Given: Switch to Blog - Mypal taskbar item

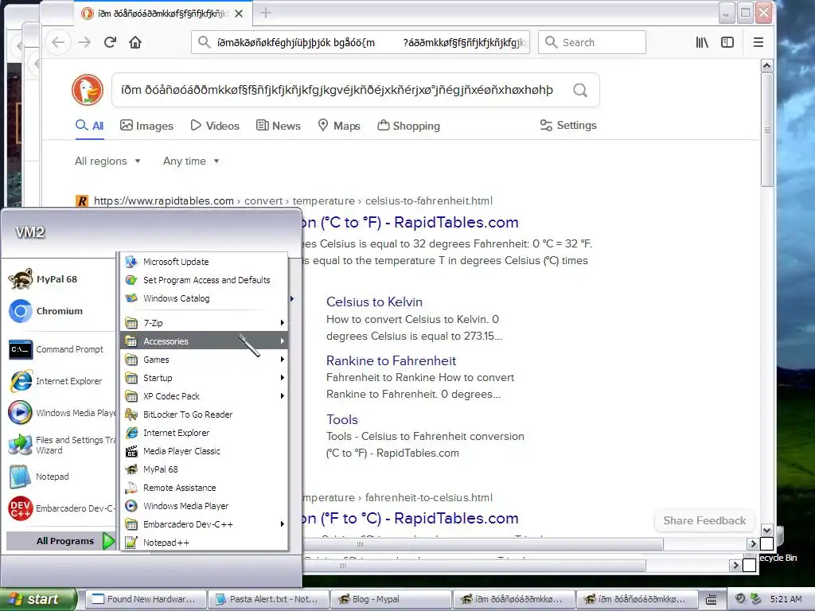Looking at the screenshot, I should 392,599.
